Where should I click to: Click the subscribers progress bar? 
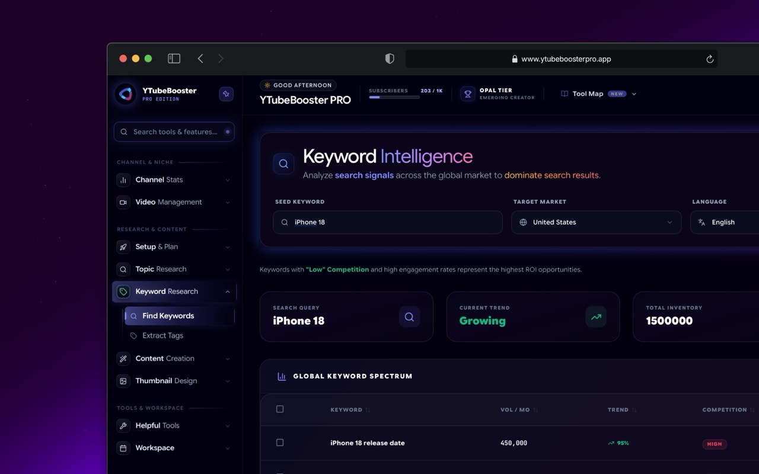(394, 97)
